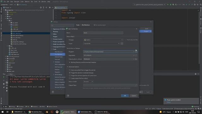Expand the Arguments field editor icon
The width and height of the screenshot is (202, 114).
click(136, 55)
